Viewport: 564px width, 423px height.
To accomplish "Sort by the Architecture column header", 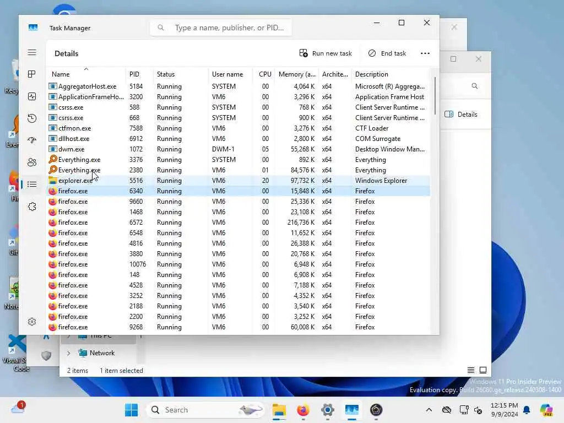I will [x=335, y=74].
